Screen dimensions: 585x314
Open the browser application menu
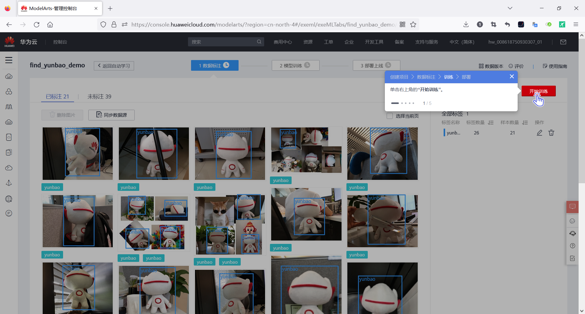pos(576,25)
